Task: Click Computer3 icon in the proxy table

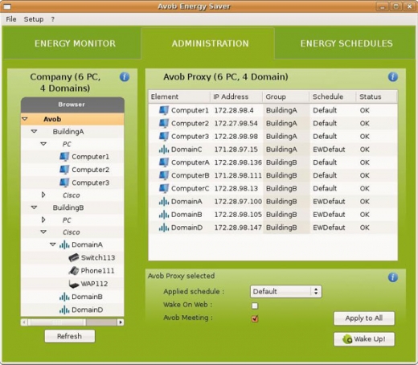Action: pos(164,136)
